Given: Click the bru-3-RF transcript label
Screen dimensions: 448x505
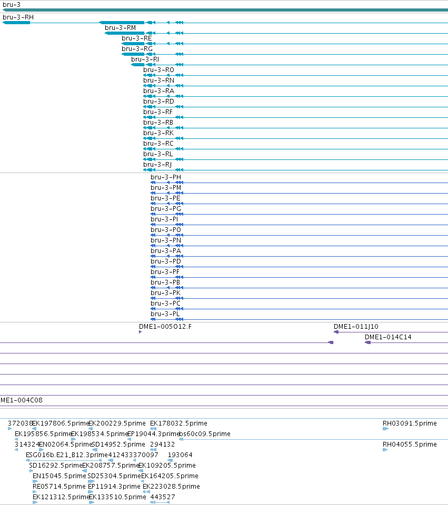Looking at the screenshot, I should [158, 112].
